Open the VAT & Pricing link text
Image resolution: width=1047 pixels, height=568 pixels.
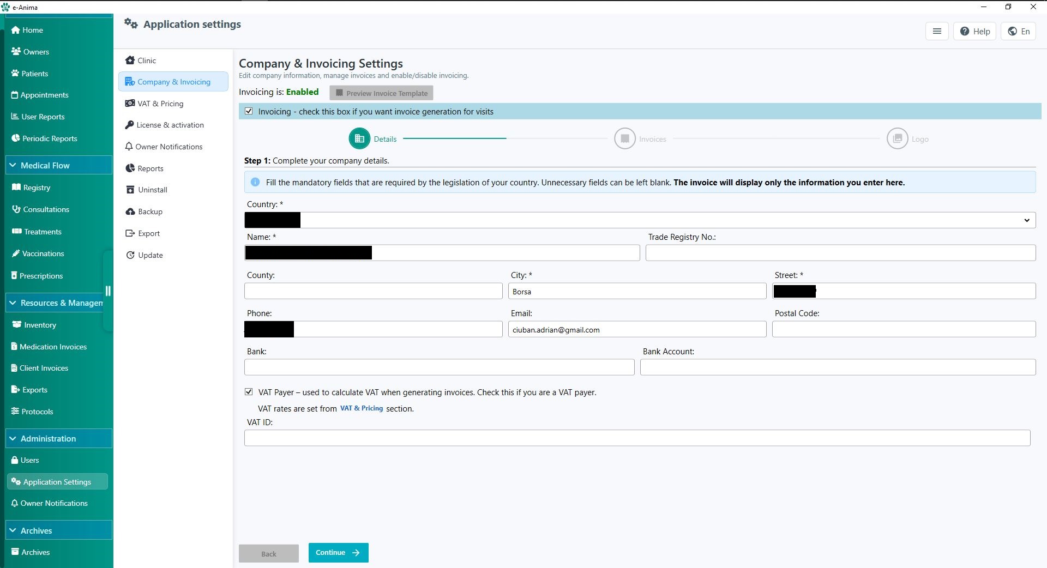tap(361, 408)
